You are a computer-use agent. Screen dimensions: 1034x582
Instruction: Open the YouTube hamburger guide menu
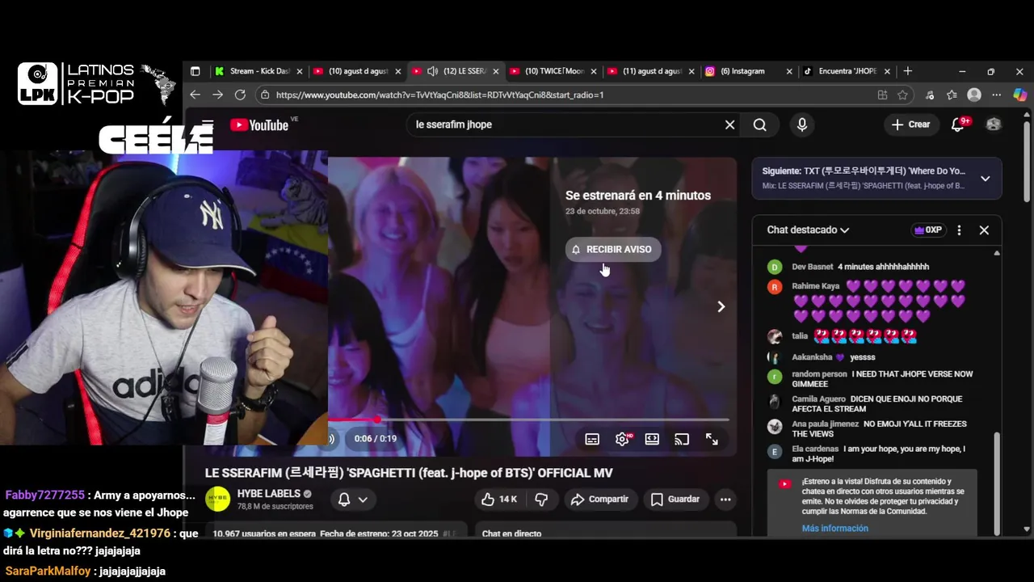pos(208,124)
